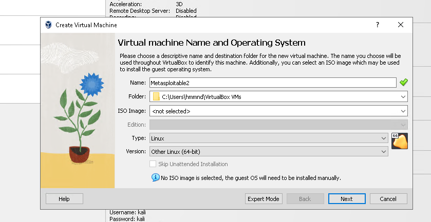The height and width of the screenshot is (222, 431).
Task: Click the 'Version:' field label
Action: point(136,151)
